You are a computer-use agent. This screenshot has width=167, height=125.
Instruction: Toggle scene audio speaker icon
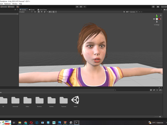[42, 12]
